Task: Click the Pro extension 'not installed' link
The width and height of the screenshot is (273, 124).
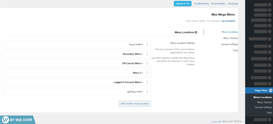Action: (228, 21)
